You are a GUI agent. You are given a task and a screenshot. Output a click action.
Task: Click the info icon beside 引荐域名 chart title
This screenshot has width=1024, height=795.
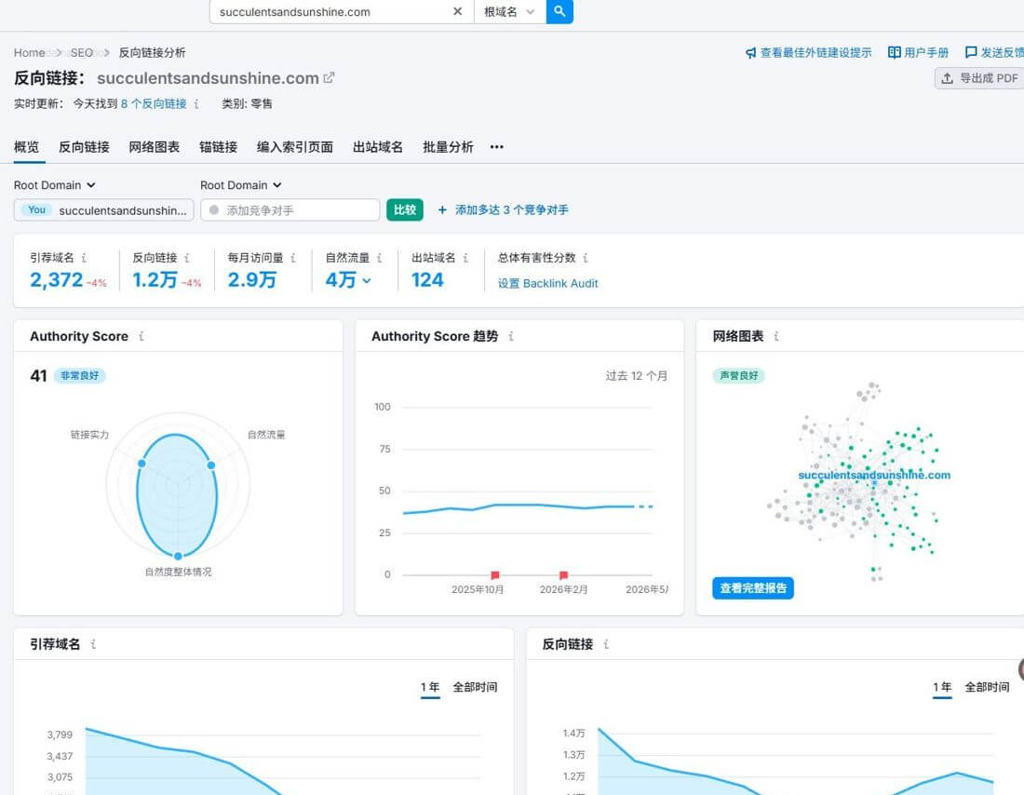point(93,644)
